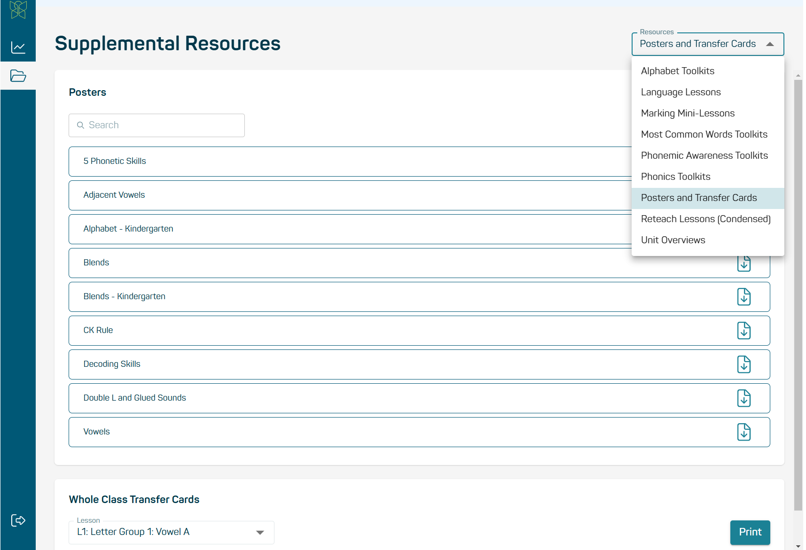Download the Decoding Skills poster

tap(744, 364)
